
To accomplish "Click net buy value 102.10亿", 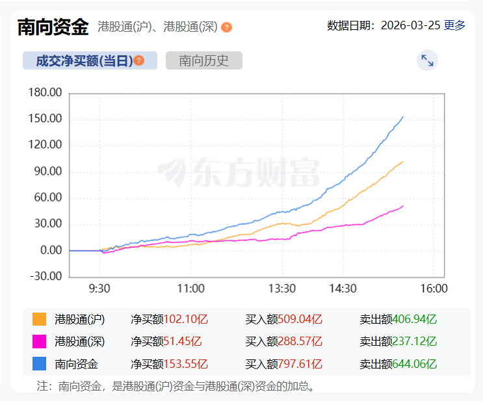I will point(186,319).
